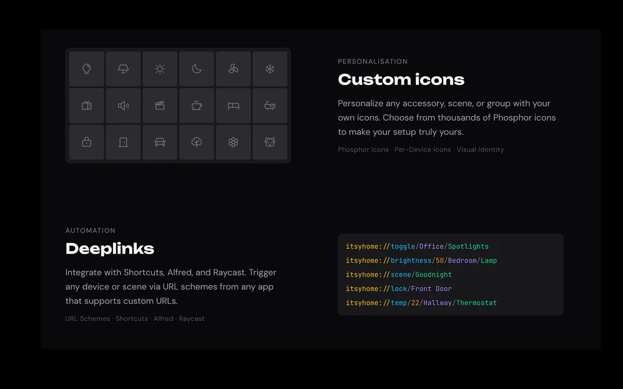Viewport: 623px width, 389px height.
Task: Click the scene/Goodnight URL line
Action: 398,275
